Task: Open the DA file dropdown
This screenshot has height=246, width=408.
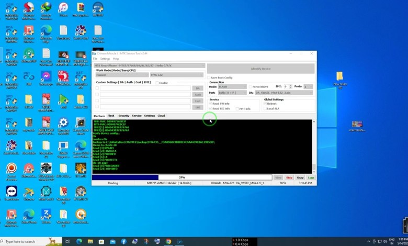Action: tap(284, 93)
